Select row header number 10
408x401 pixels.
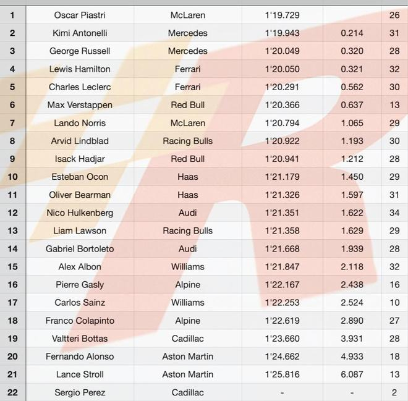[x=13, y=177]
